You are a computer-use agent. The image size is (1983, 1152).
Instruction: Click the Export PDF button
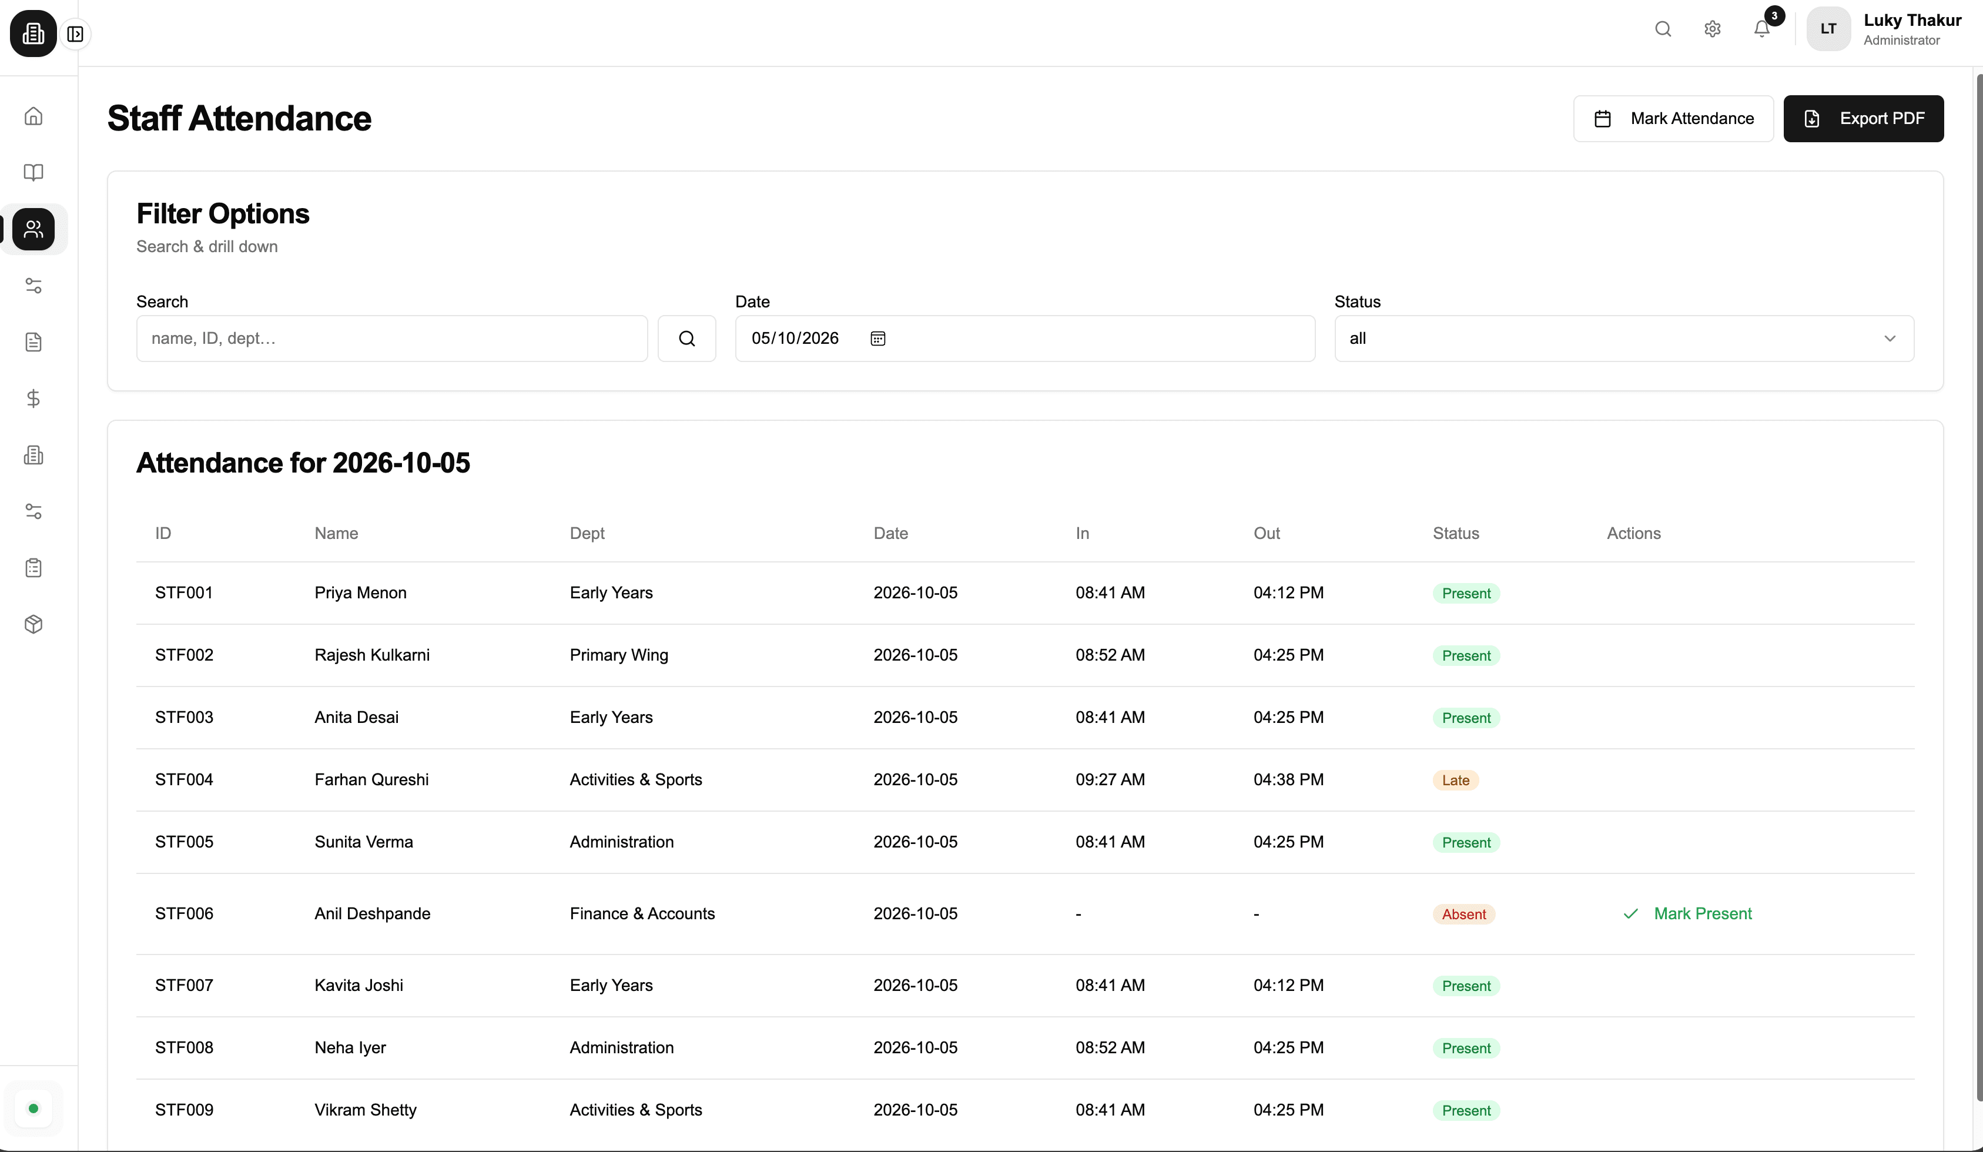tap(1863, 119)
